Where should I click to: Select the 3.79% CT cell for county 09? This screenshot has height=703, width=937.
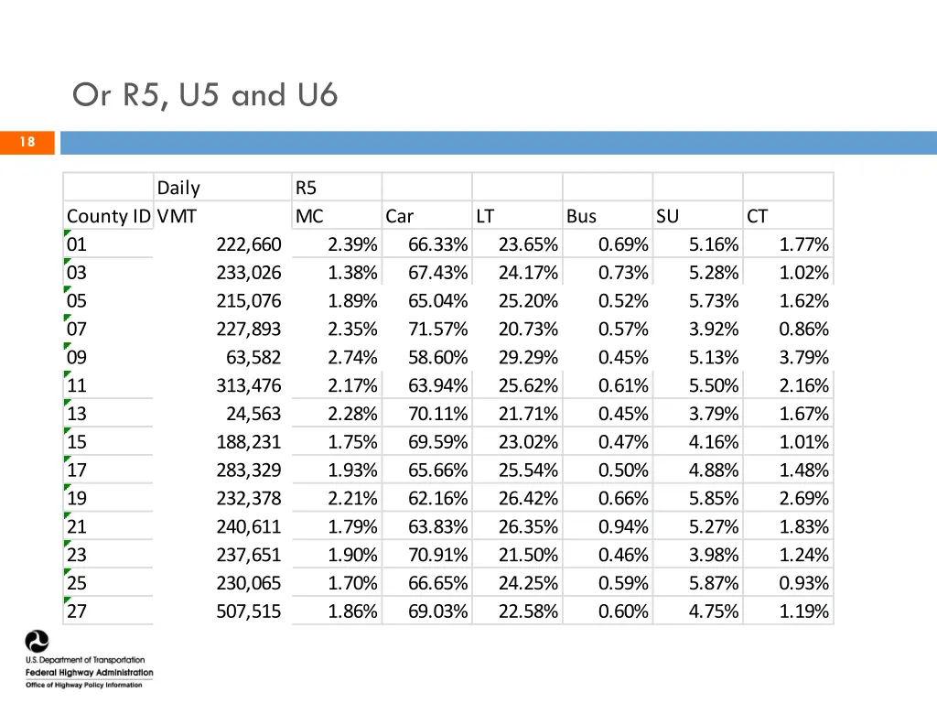pyautogui.click(x=788, y=357)
